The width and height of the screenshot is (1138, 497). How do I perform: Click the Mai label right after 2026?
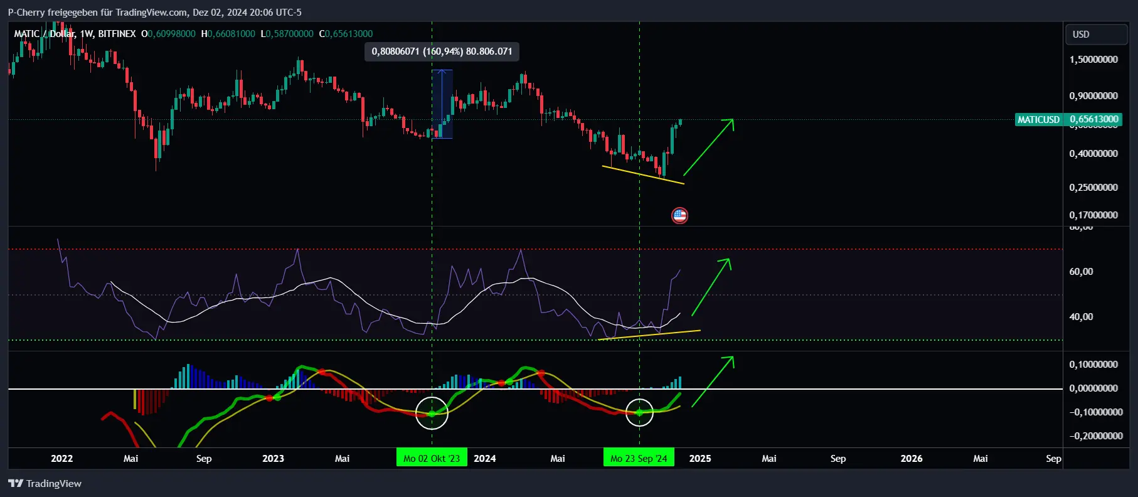(x=981, y=459)
